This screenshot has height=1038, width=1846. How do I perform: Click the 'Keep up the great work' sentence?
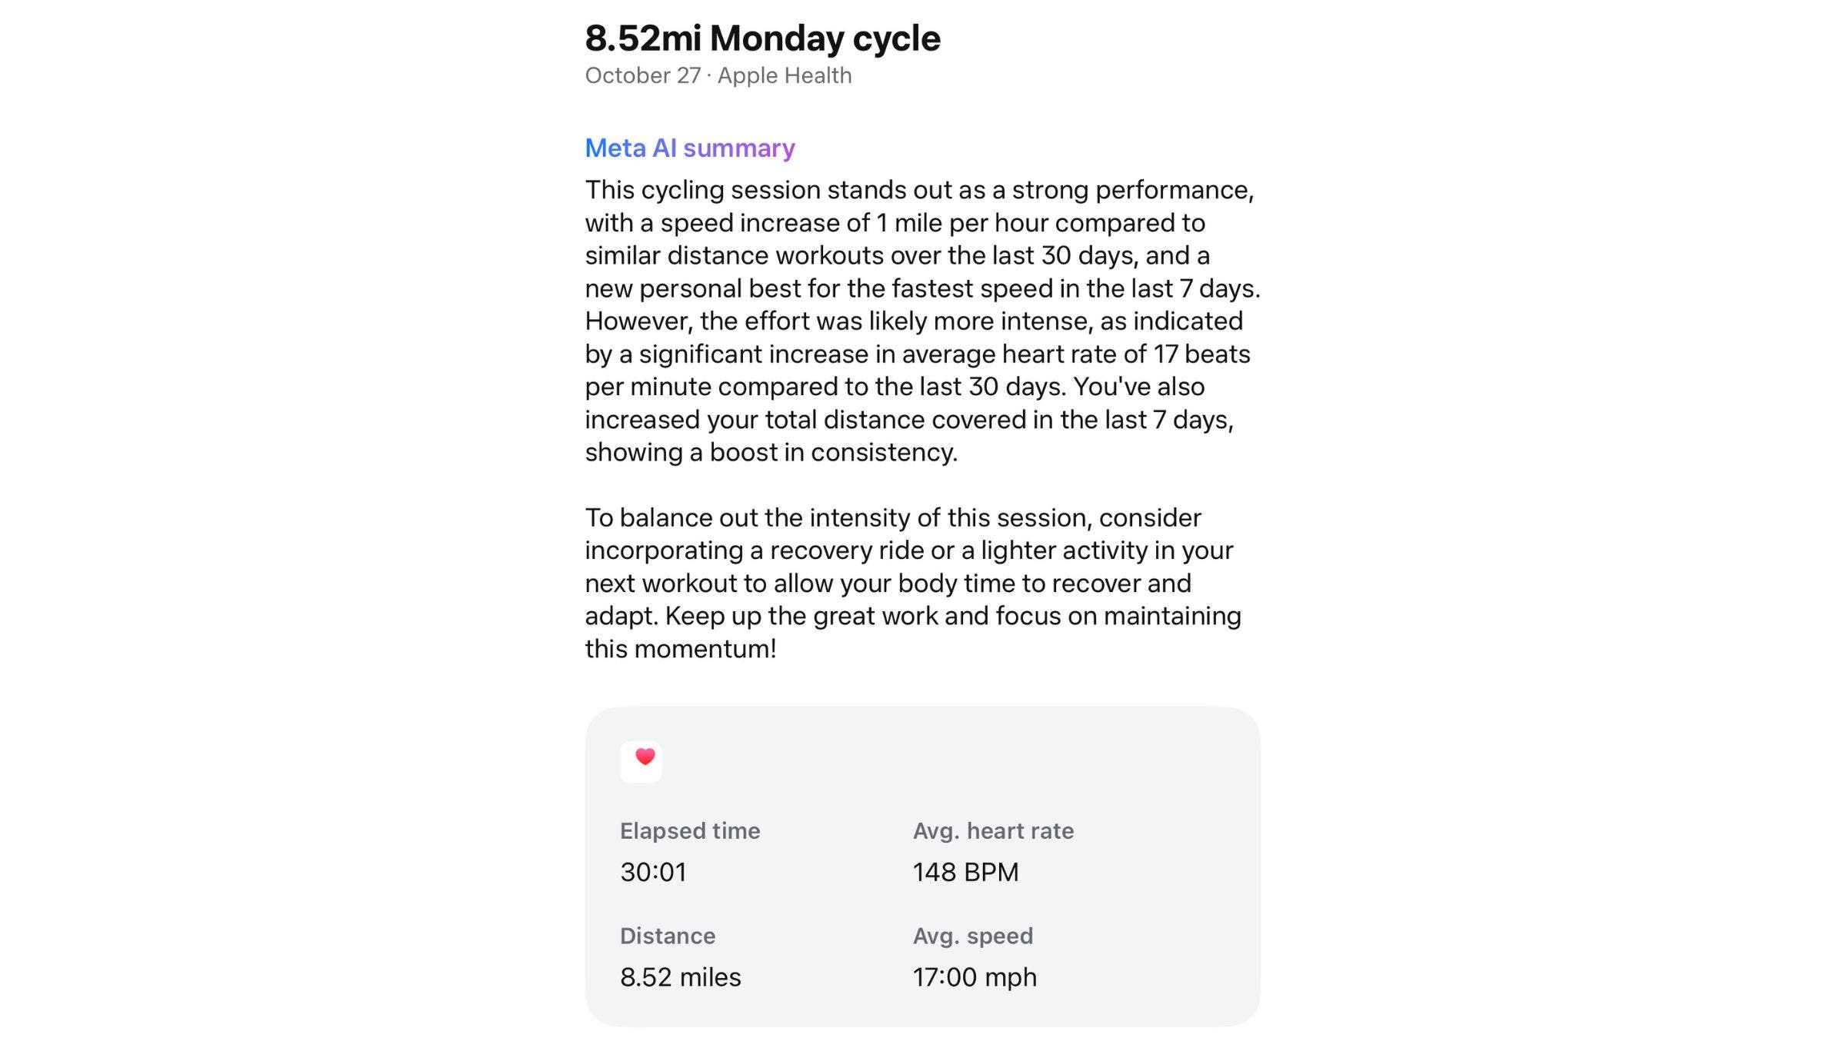pos(952,616)
